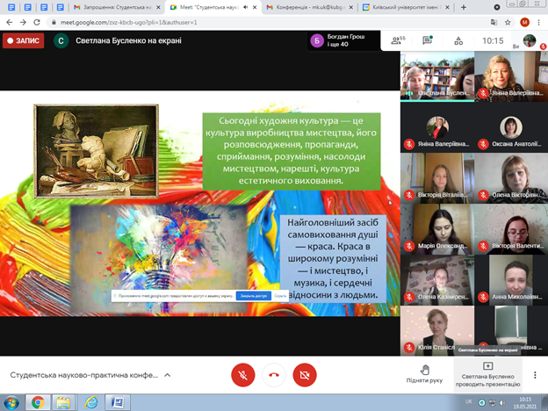Expand meeting details chevron next to the title

168,375
